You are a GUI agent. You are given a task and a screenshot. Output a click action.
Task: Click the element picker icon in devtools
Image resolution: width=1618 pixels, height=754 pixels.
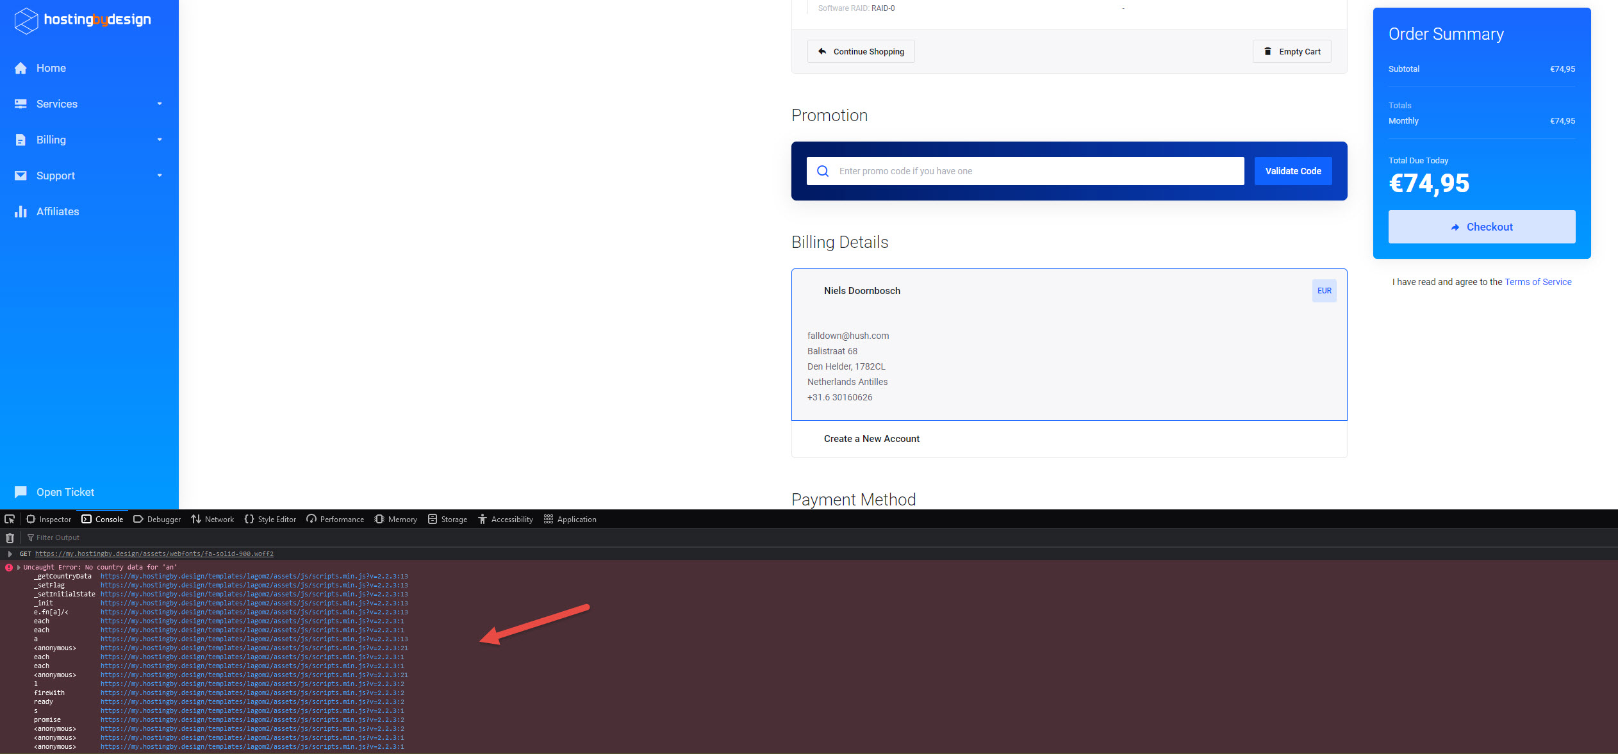click(x=10, y=519)
